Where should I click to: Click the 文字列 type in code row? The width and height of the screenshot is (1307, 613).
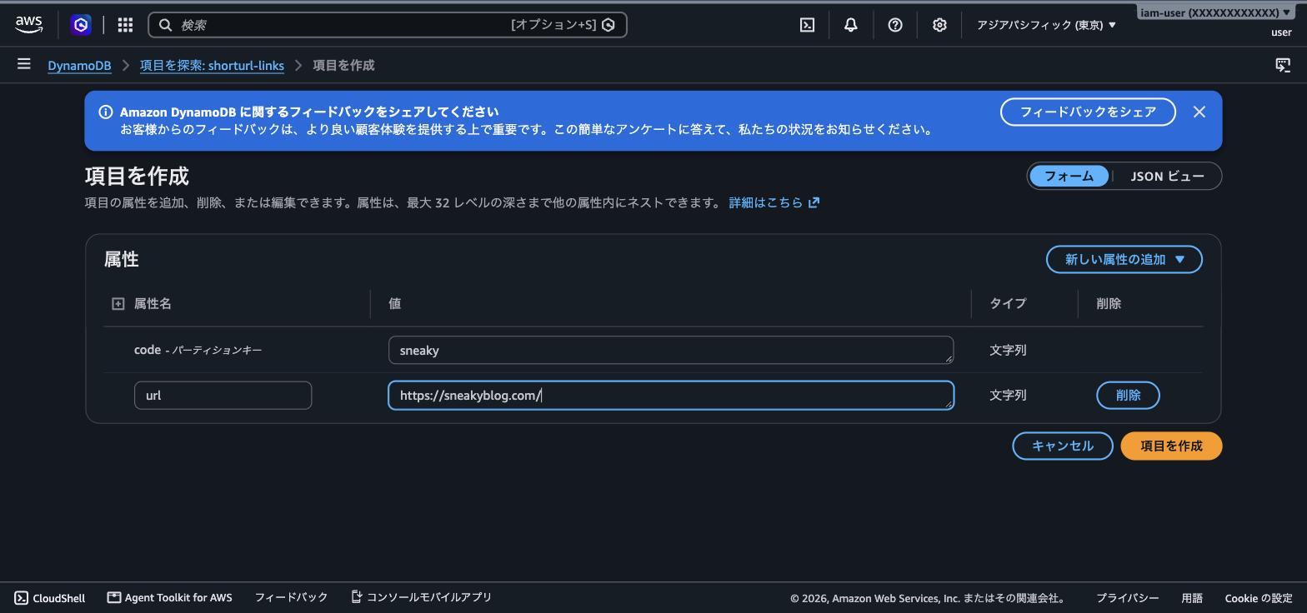[1008, 350]
